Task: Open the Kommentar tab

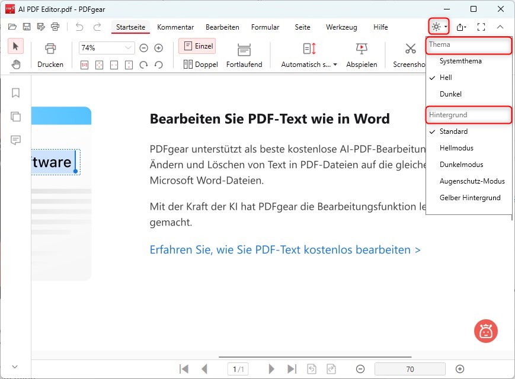Action: 175,27
